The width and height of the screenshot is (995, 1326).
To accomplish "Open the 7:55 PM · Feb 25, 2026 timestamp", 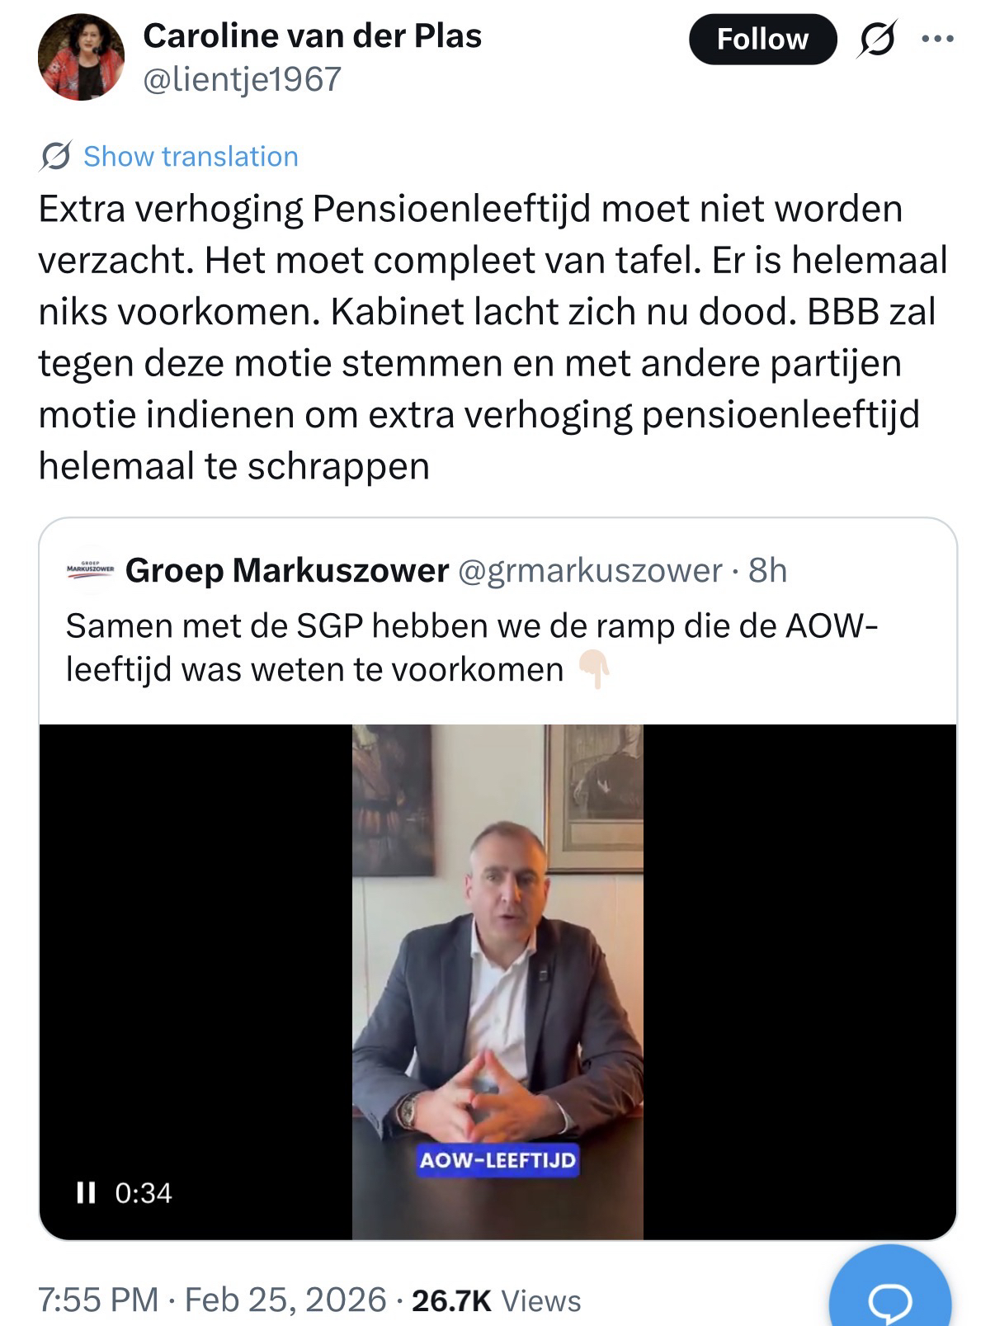I will pos(212,1300).
